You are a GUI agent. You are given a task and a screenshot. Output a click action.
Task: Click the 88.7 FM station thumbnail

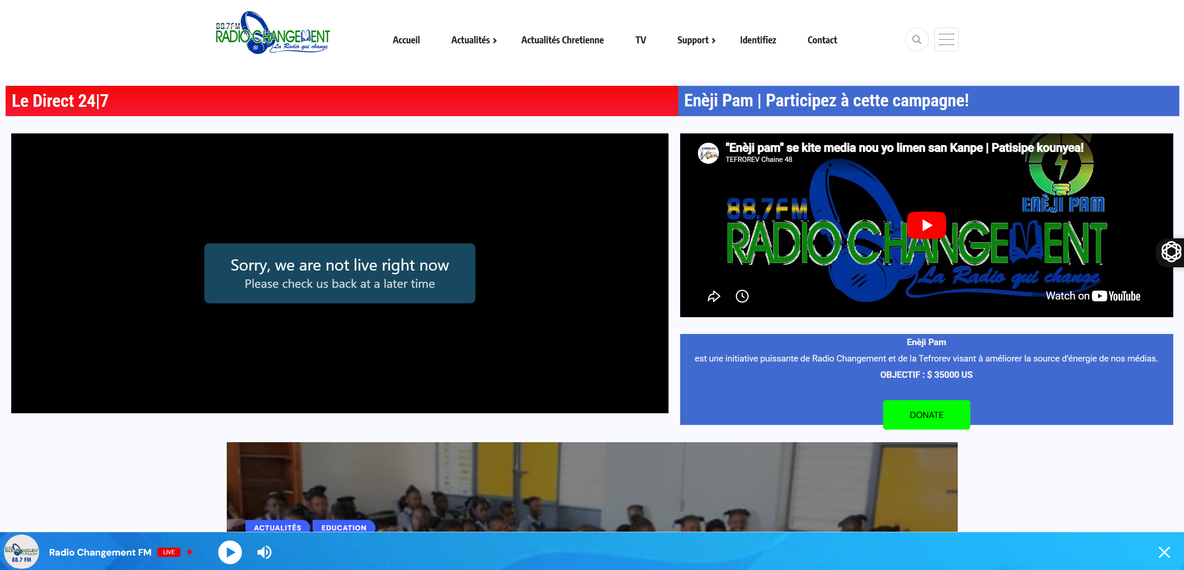[x=21, y=552]
